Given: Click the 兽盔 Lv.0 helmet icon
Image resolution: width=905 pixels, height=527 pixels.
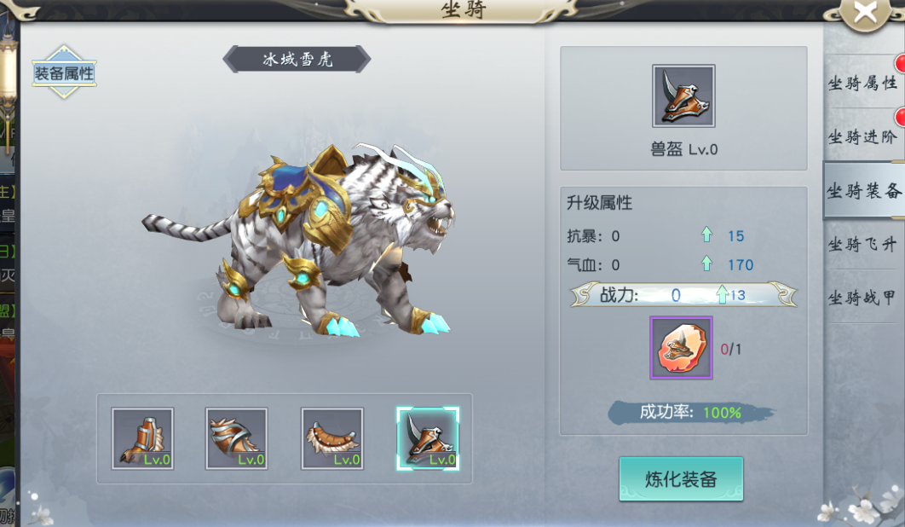Looking at the screenshot, I should tap(683, 96).
